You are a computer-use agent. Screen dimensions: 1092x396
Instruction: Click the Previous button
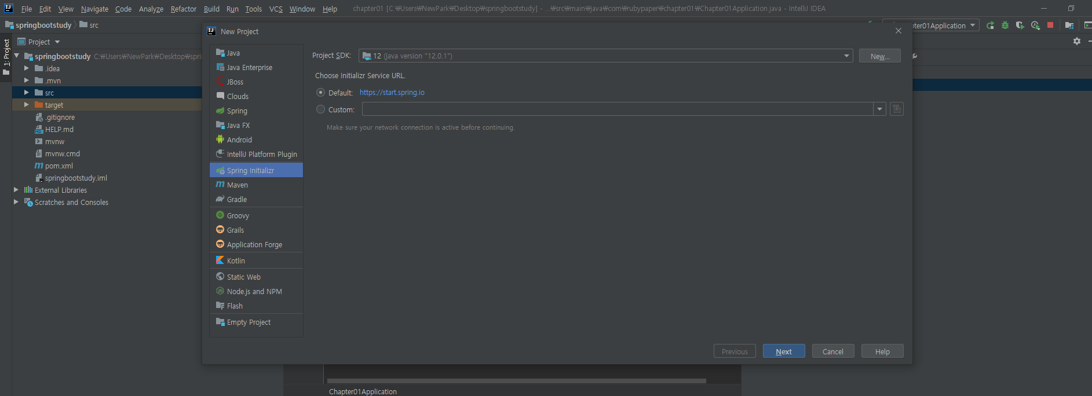[x=735, y=351]
